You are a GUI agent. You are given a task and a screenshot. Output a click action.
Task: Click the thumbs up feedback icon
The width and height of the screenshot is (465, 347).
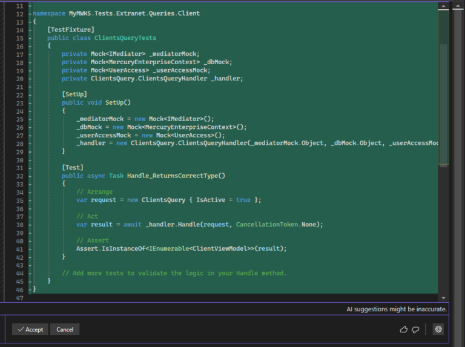tap(404, 329)
